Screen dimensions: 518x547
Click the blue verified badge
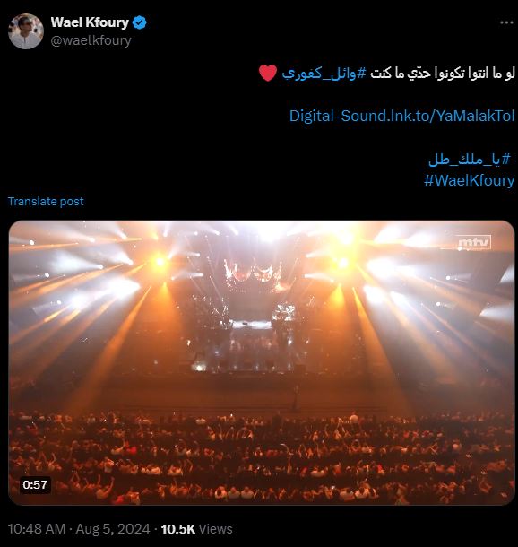tap(140, 22)
